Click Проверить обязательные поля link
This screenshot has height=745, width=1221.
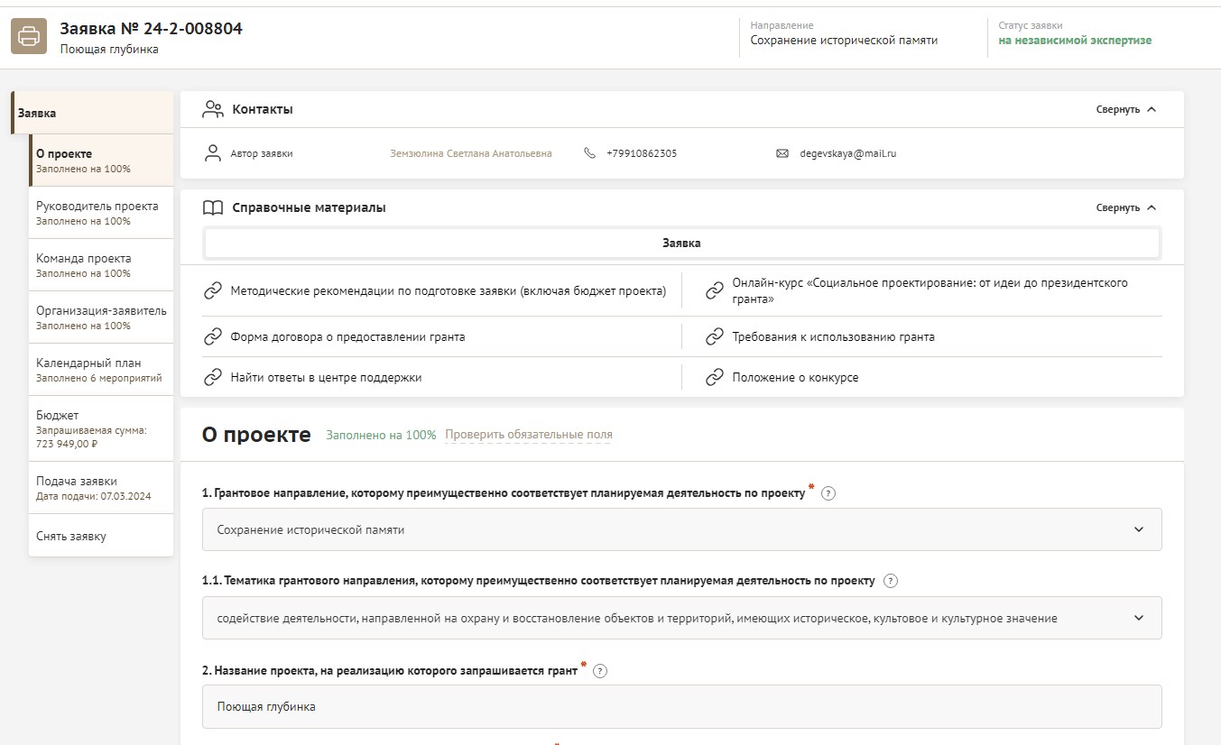pos(529,435)
